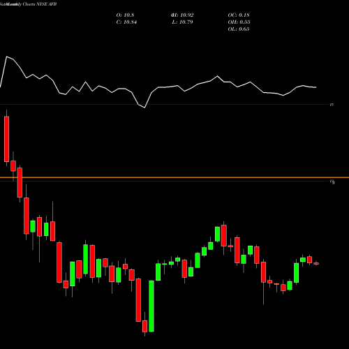Click the 'OC: 0.18' reading
Screen dimensions: 349x349
239,15
